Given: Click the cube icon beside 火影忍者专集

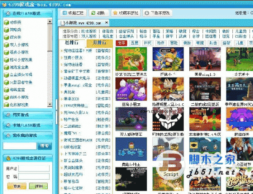Looking at the screenshot, I should tap(6, 82).
